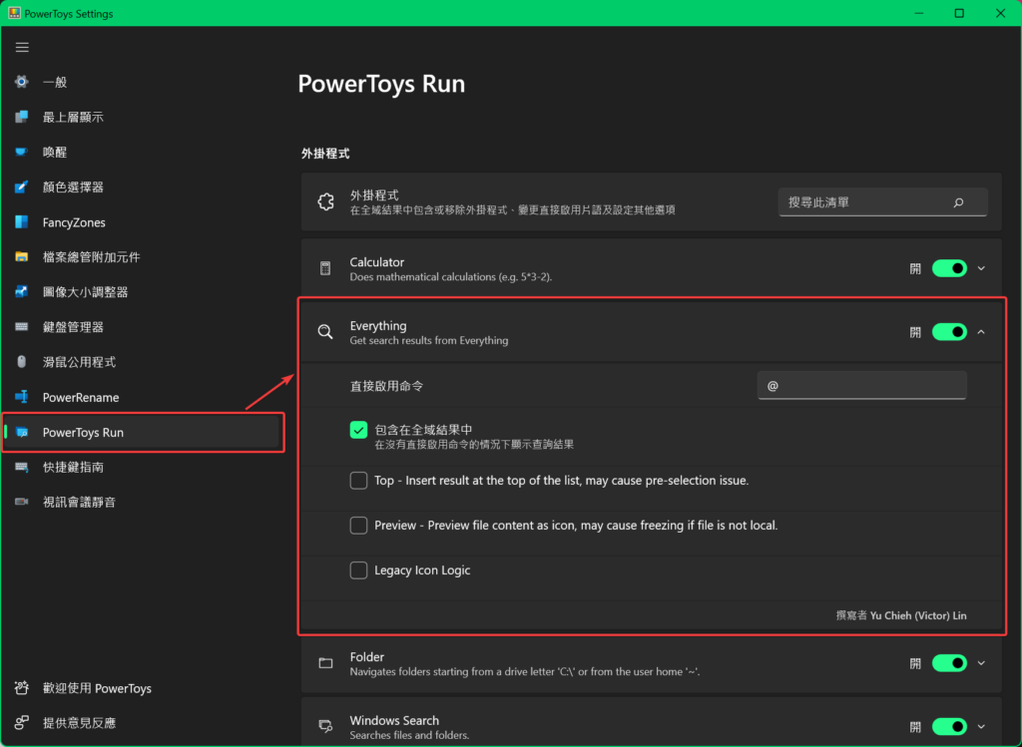Click the 圖像大小調整器 image resizer icon
Viewport: 1022px width, 747px height.
point(22,292)
